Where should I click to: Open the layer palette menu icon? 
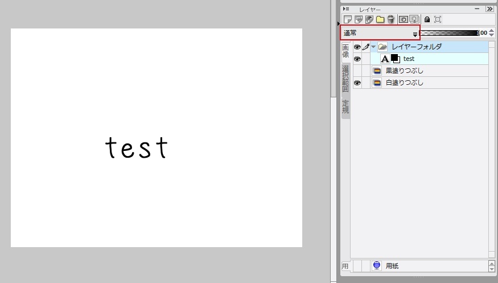pyautogui.click(x=346, y=9)
